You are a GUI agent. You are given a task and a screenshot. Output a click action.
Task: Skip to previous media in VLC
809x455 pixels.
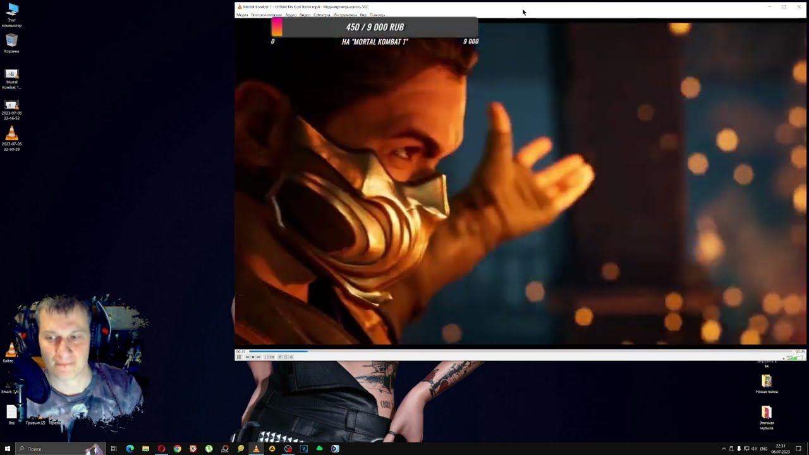[x=247, y=357]
